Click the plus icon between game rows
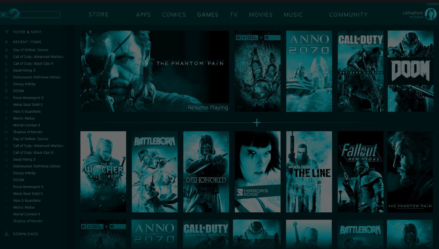Viewport: 439px width, 249px height. pos(257,123)
